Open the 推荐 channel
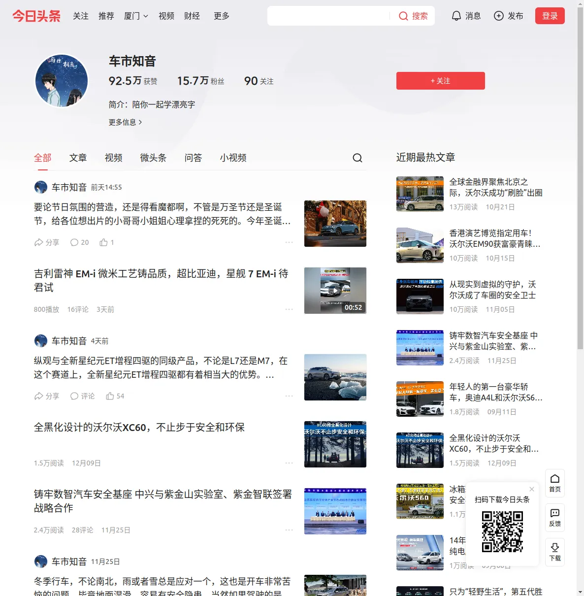The image size is (584, 596). (x=106, y=16)
